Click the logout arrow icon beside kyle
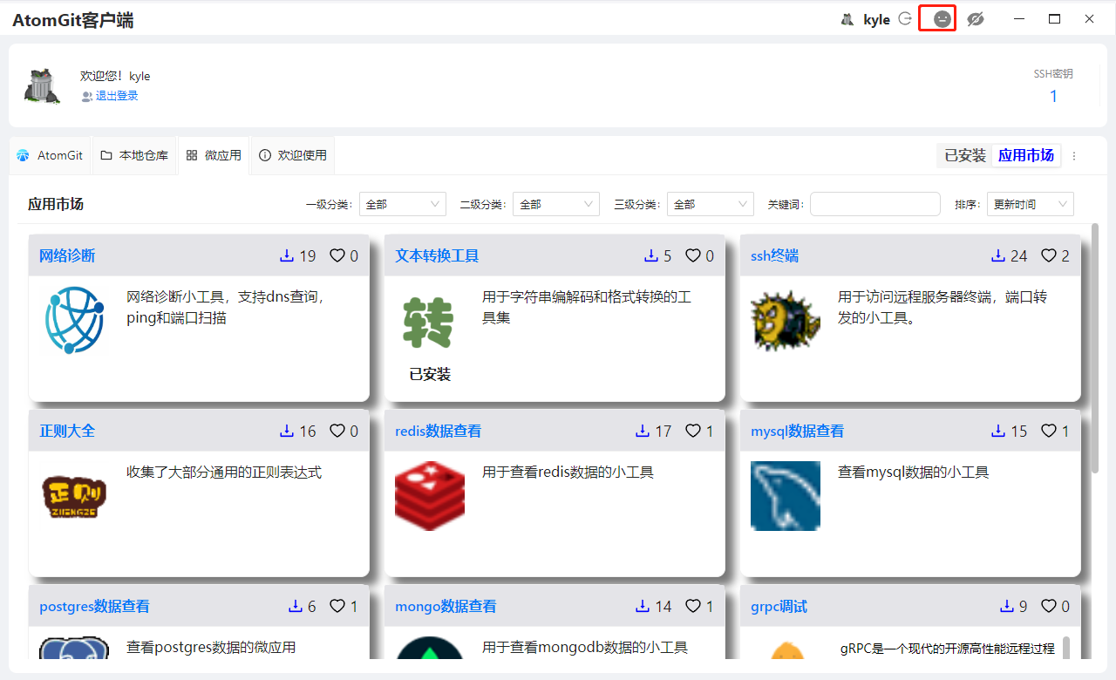Viewport: 1116px width, 680px height. coord(905,19)
